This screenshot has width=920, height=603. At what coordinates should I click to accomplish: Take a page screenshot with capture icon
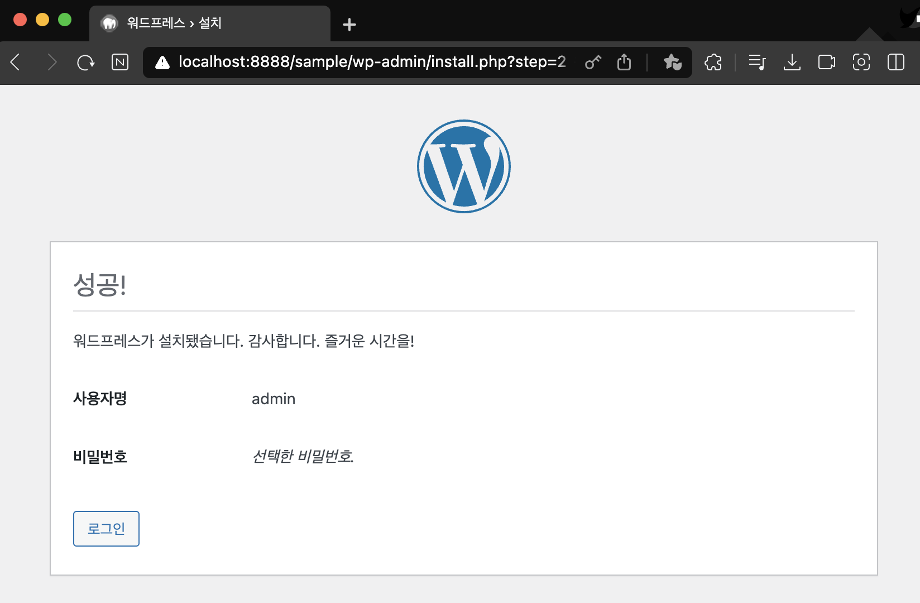click(x=861, y=62)
